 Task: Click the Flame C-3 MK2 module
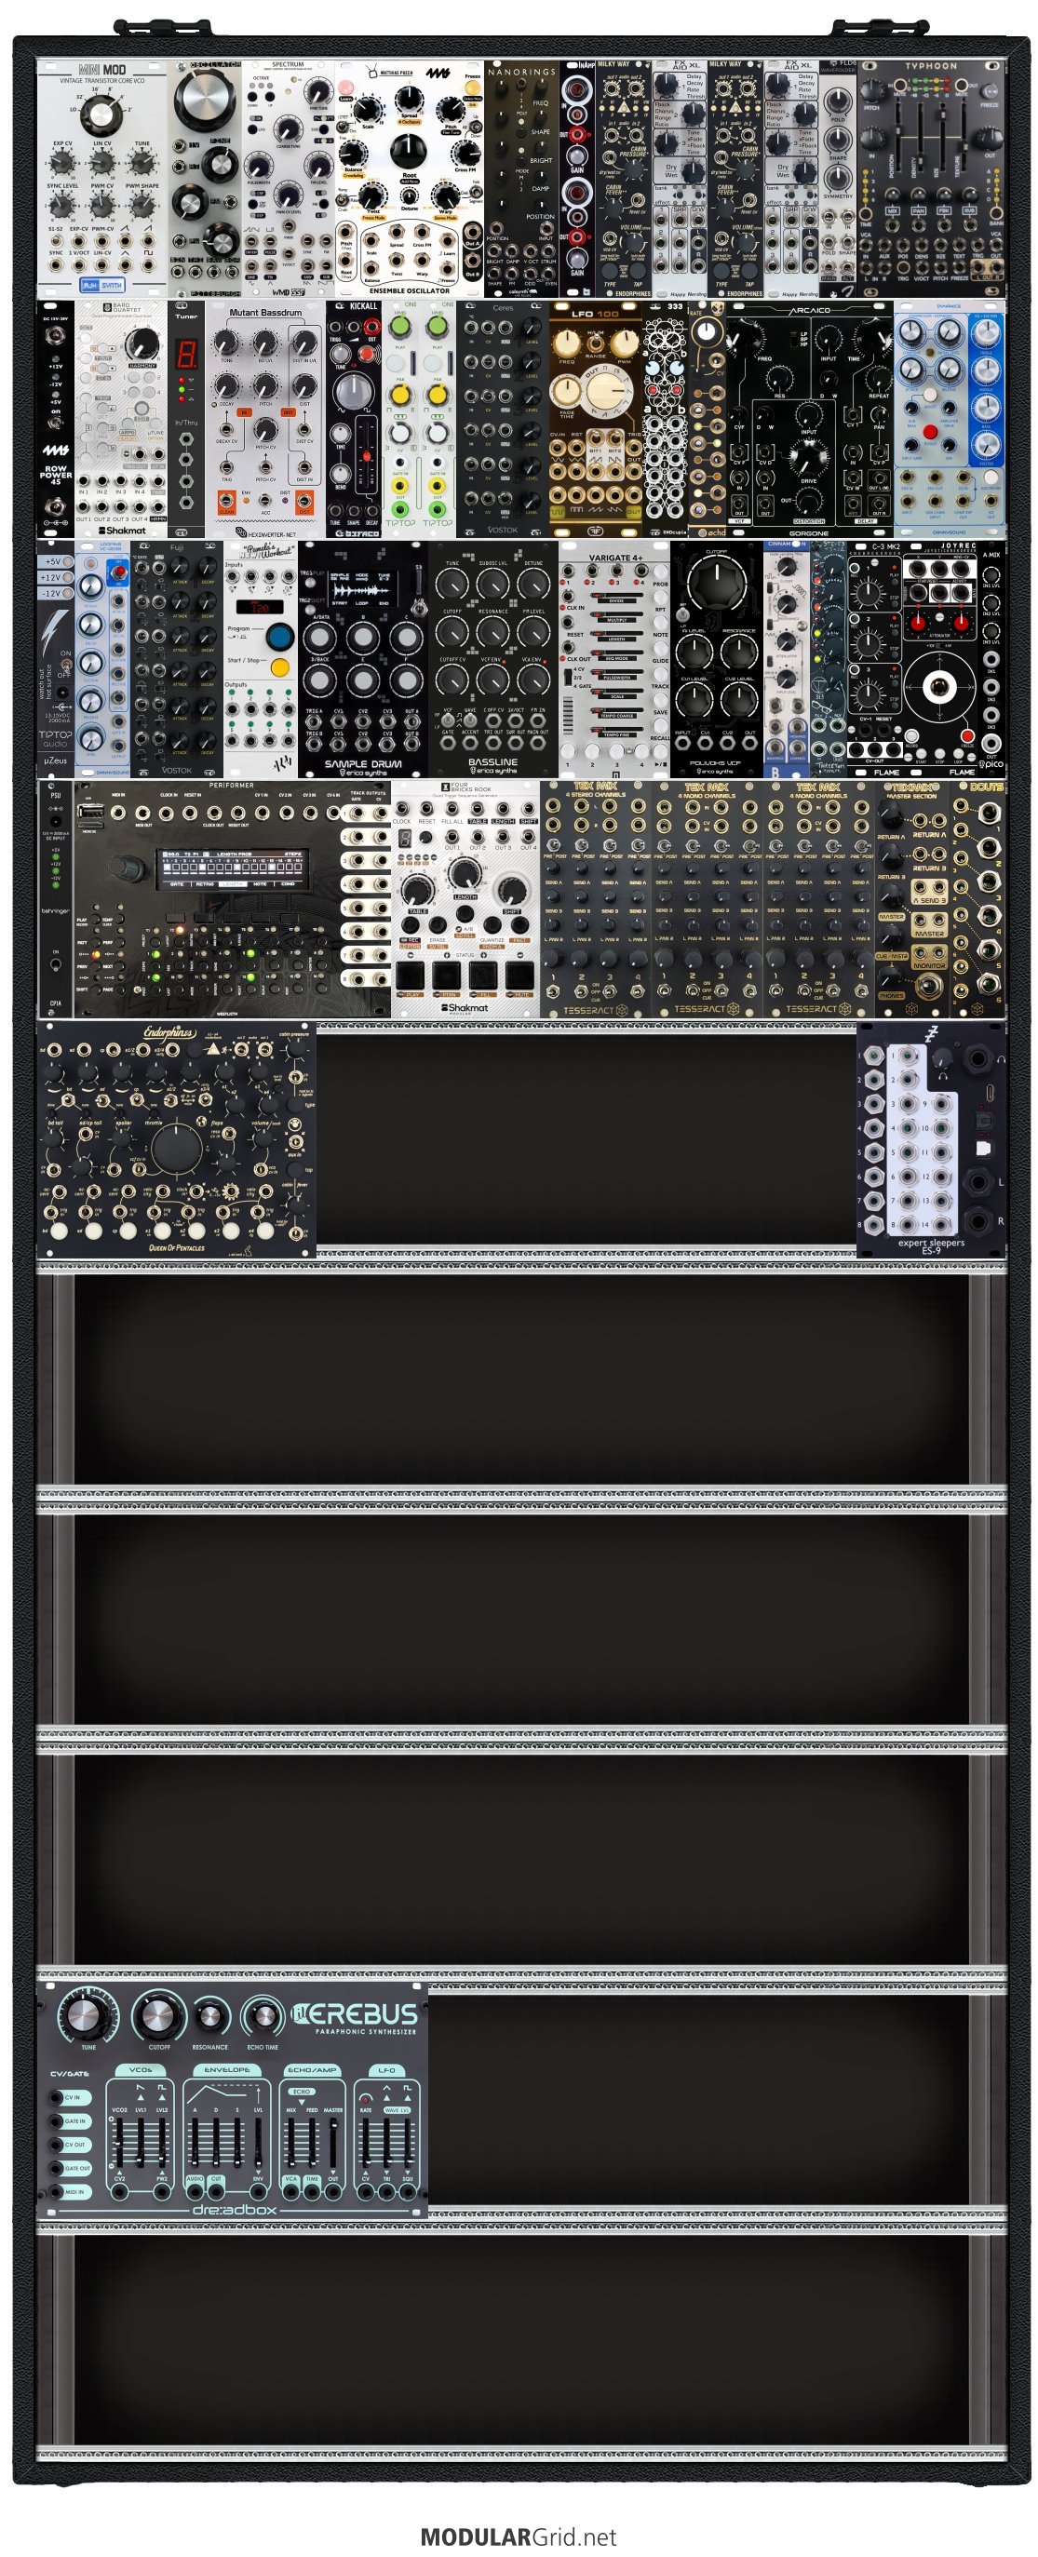(x=873, y=659)
